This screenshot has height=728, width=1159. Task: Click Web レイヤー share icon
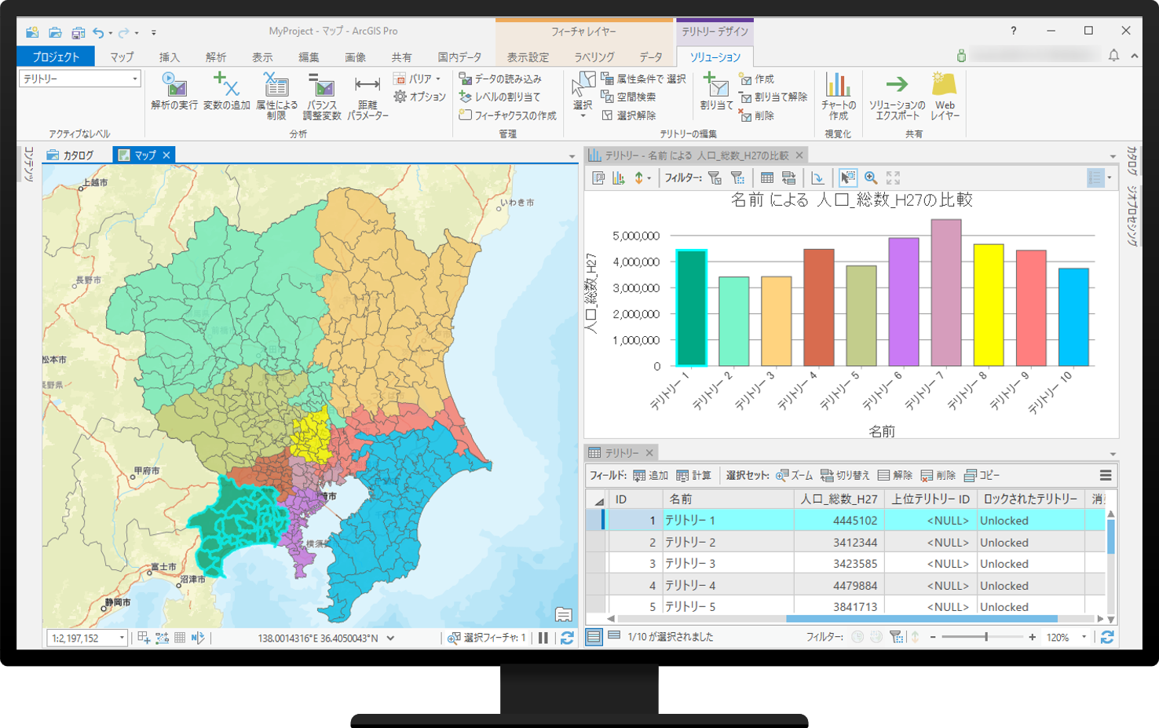[x=945, y=96]
